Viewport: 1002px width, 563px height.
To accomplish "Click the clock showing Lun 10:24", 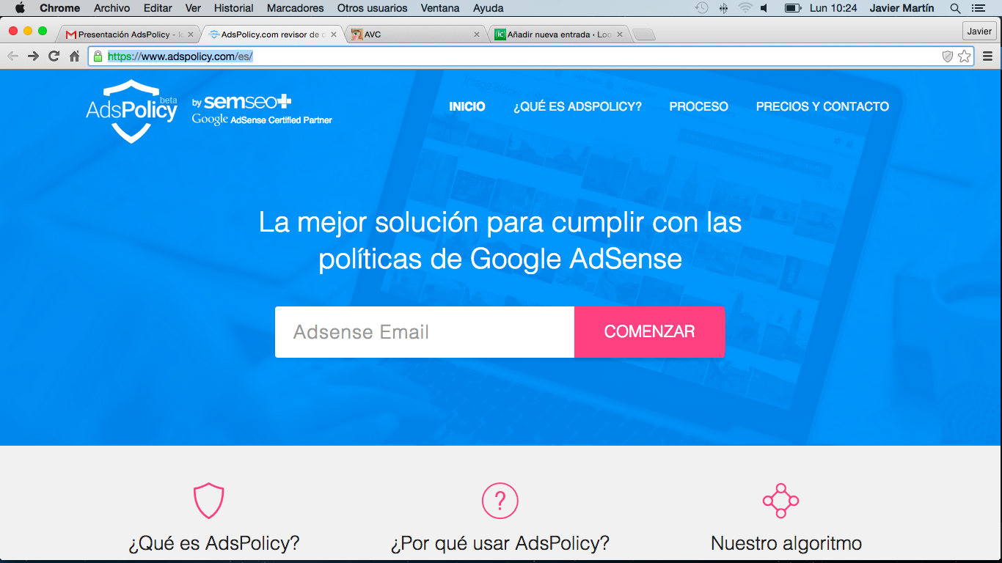I will point(834,8).
